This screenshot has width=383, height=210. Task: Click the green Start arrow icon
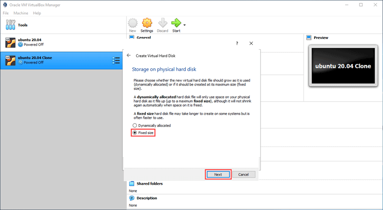[176, 23]
